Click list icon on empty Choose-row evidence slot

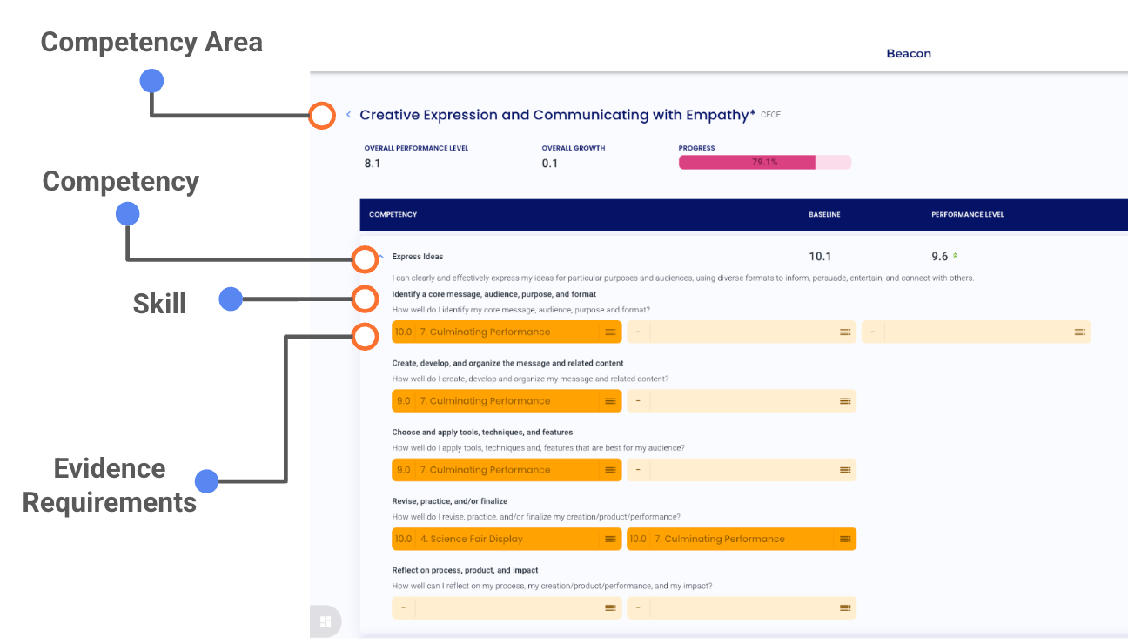pyautogui.click(x=844, y=470)
